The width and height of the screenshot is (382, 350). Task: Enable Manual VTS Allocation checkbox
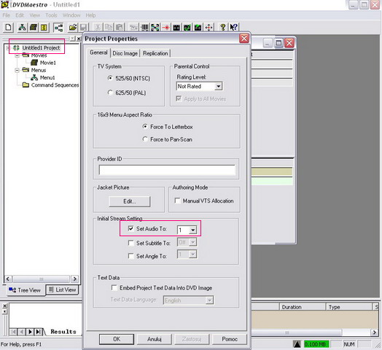tap(178, 201)
